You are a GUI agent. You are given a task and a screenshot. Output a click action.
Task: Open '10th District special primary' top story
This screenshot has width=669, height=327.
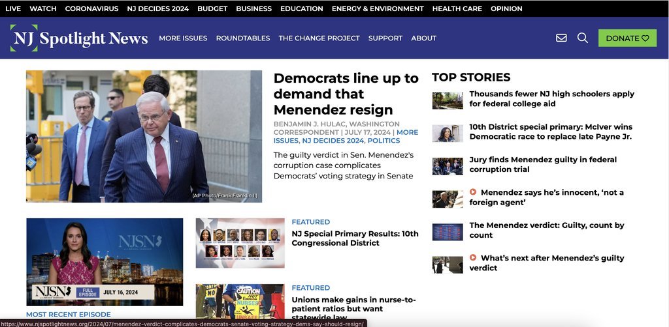click(x=551, y=132)
